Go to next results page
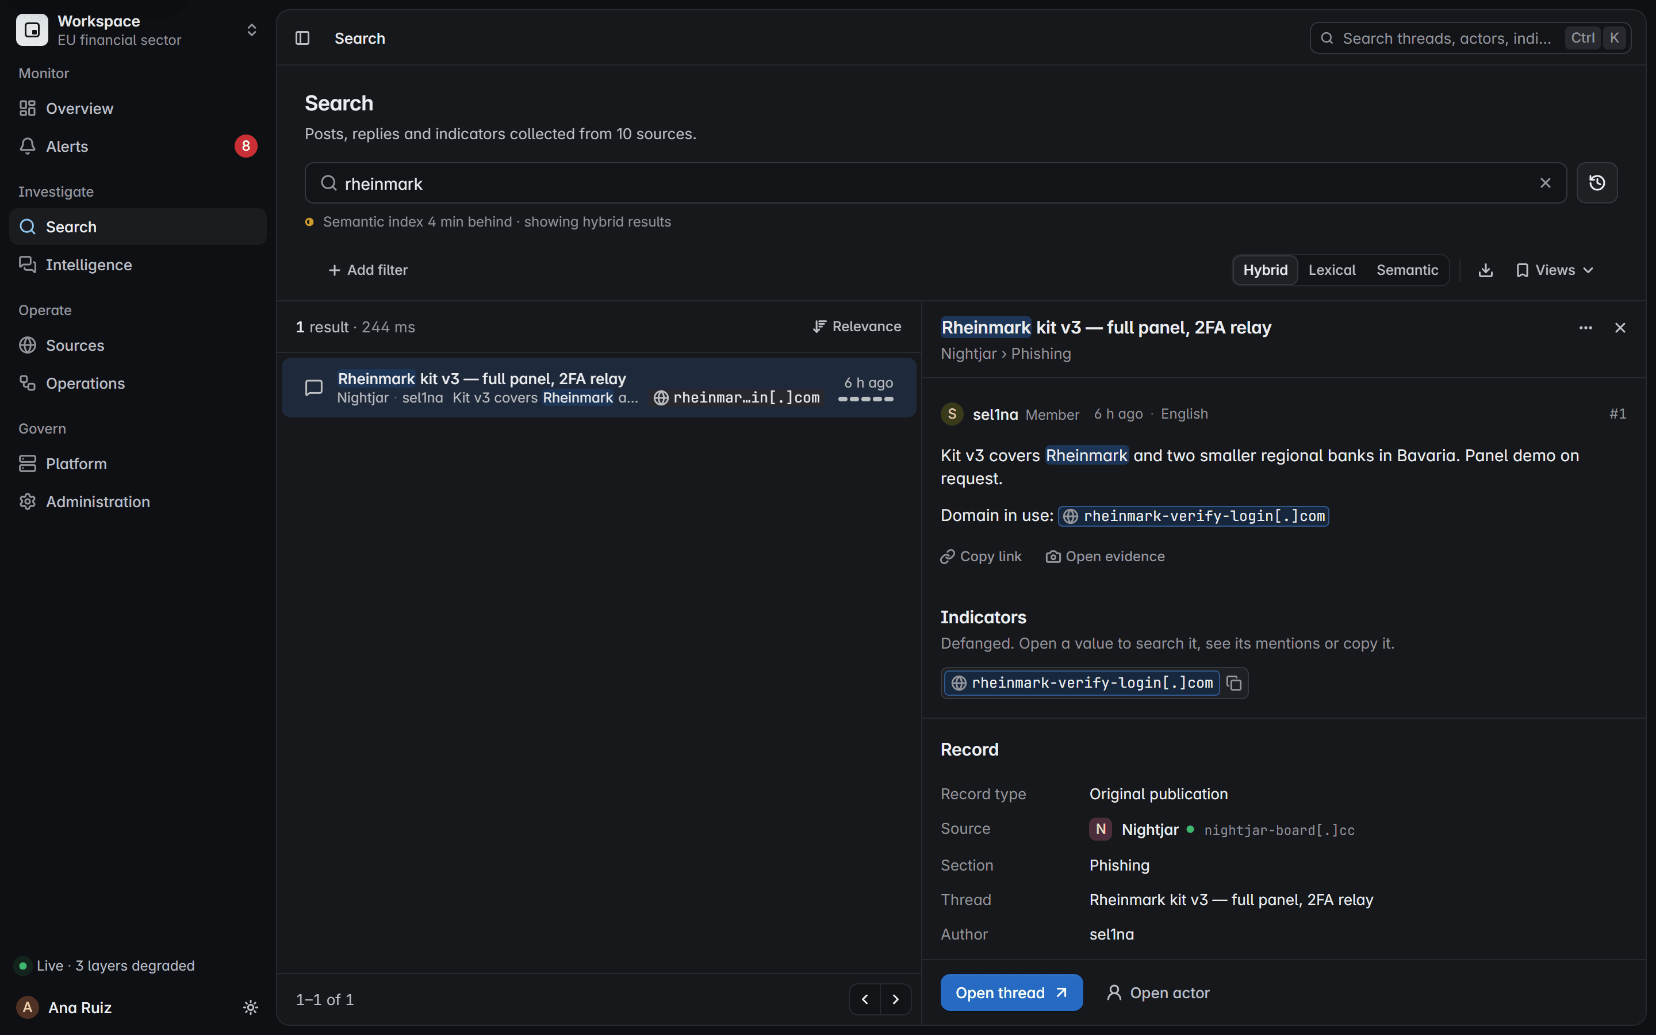1656x1035 pixels. (x=895, y=999)
